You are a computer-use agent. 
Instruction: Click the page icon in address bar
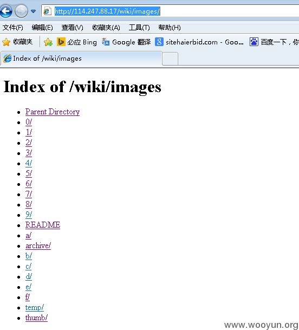tap(47, 11)
